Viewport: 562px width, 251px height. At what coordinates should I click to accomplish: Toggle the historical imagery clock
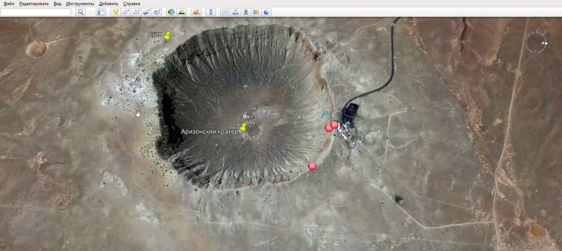click(171, 12)
